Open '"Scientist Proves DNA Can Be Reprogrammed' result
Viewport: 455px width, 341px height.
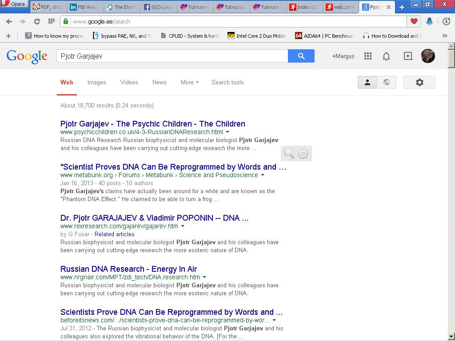[173, 167]
